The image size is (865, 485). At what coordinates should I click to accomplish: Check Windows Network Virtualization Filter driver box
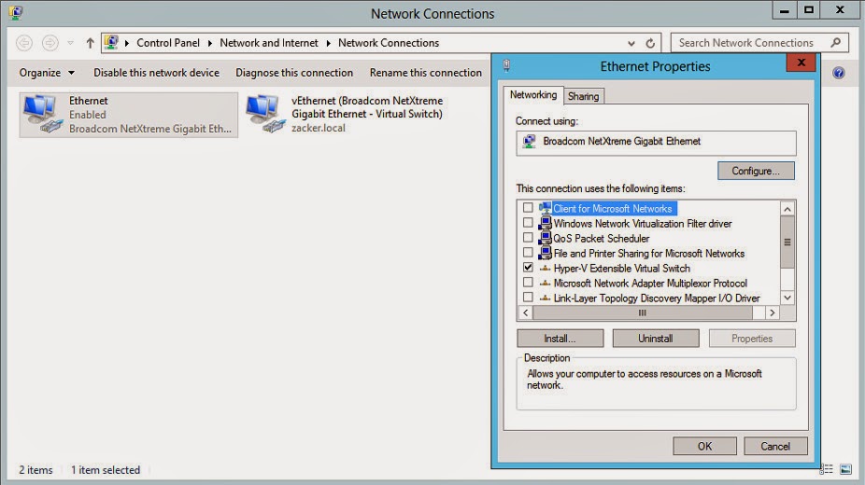click(x=528, y=222)
